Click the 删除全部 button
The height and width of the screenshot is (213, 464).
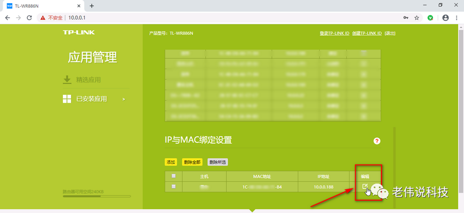point(192,162)
